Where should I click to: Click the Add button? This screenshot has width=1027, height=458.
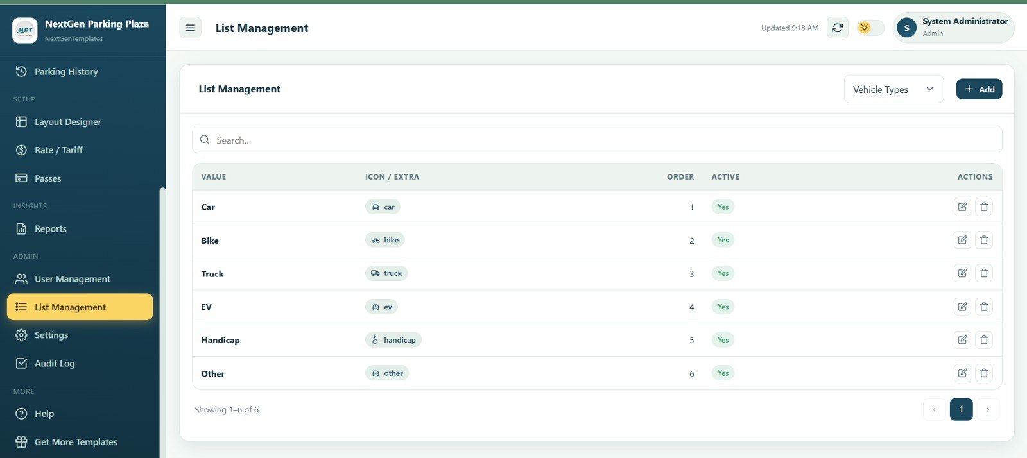979,89
